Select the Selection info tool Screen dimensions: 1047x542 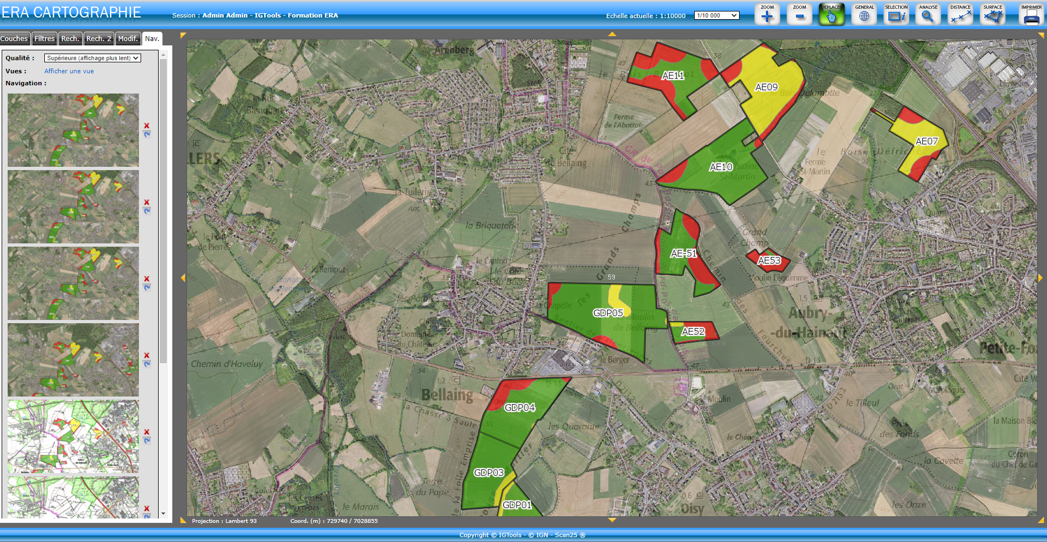896,15
